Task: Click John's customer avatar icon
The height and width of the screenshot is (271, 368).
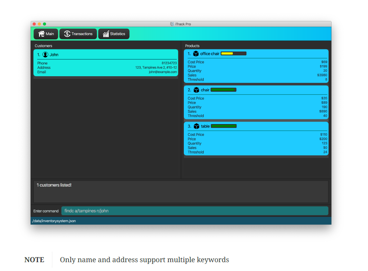Action: (45, 54)
